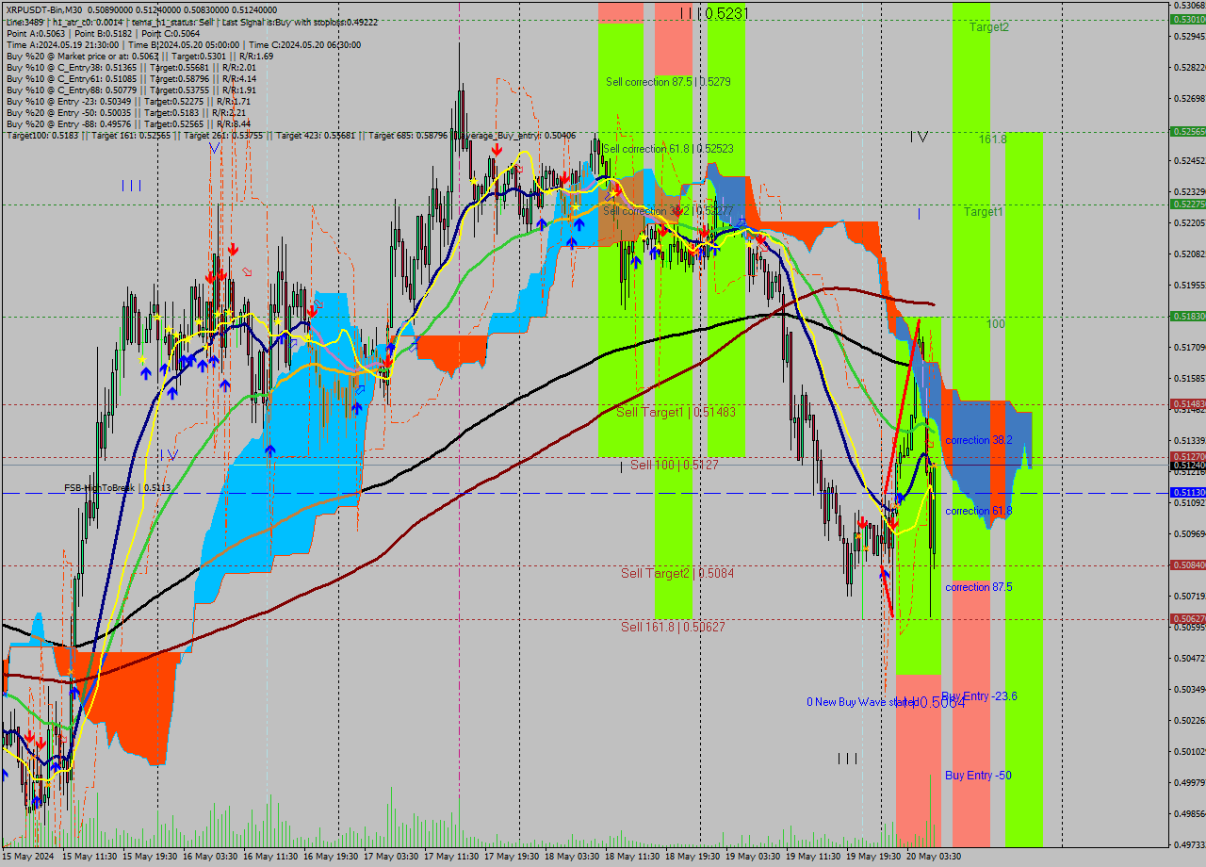
Task: Click the 0.53010 green price tag
Action: (x=1187, y=19)
